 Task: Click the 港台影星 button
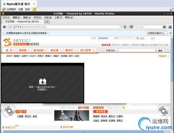coord(101,112)
